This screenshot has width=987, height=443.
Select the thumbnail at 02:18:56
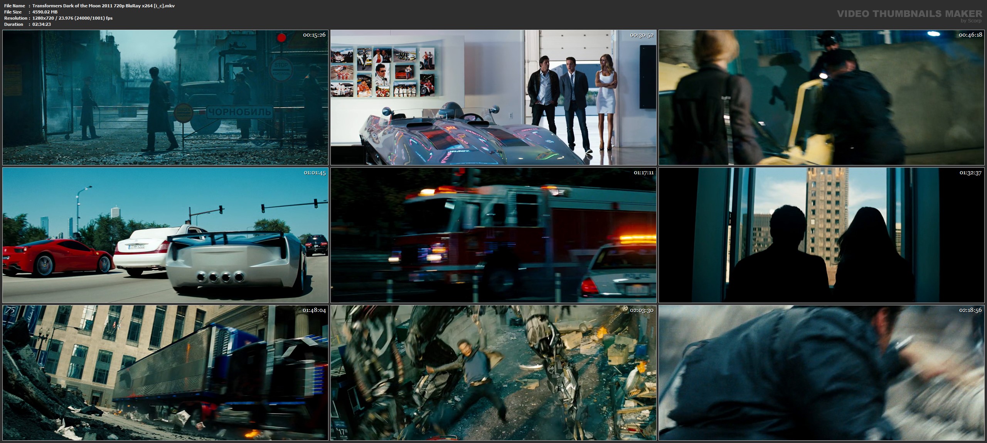[x=821, y=373]
